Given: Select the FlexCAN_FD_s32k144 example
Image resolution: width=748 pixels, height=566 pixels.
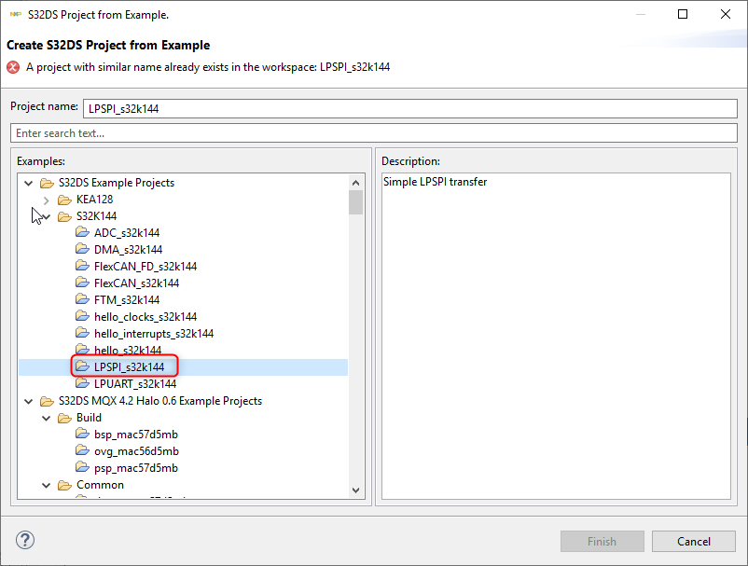Looking at the screenshot, I should coord(145,266).
